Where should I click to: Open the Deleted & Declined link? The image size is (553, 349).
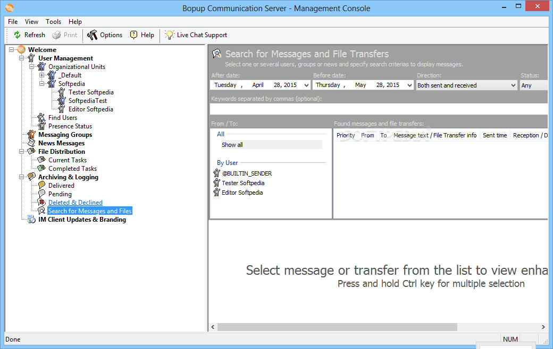point(76,202)
